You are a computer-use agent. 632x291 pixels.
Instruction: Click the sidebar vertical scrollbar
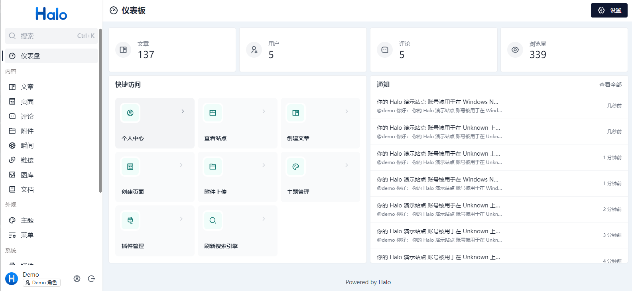pyautogui.click(x=100, y=111)
